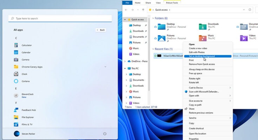Launch File Explorer from Start menu
Viewport: 258px width, 140px height.
(24, 117)
